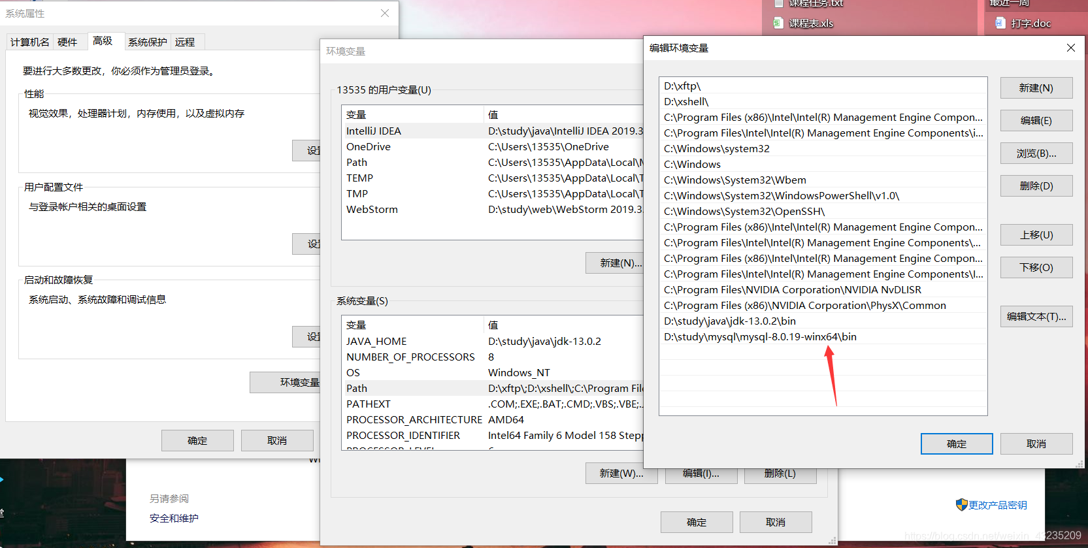Close the 系统属性 window
The image size is (1088, 548).
[x=385, y=13]
